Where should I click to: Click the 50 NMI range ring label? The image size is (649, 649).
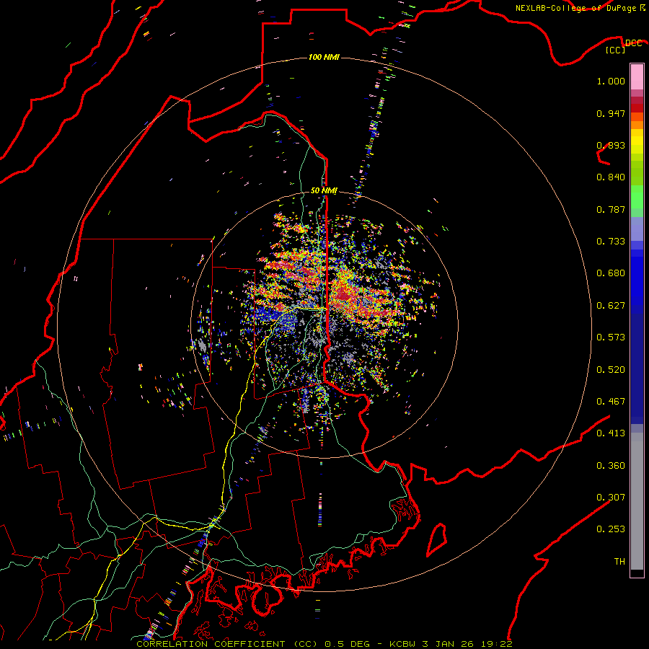click(324, 190)
